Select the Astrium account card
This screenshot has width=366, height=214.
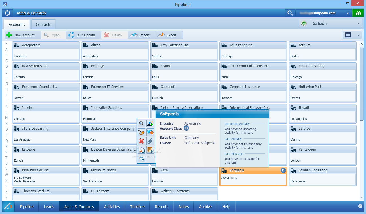[x=323, y=51]
